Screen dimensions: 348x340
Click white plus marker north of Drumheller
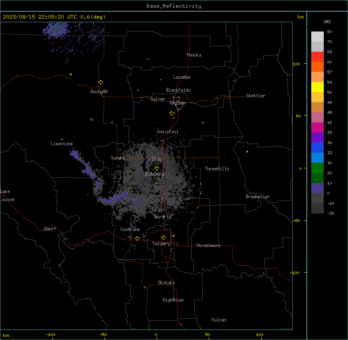tap(247, 151)
